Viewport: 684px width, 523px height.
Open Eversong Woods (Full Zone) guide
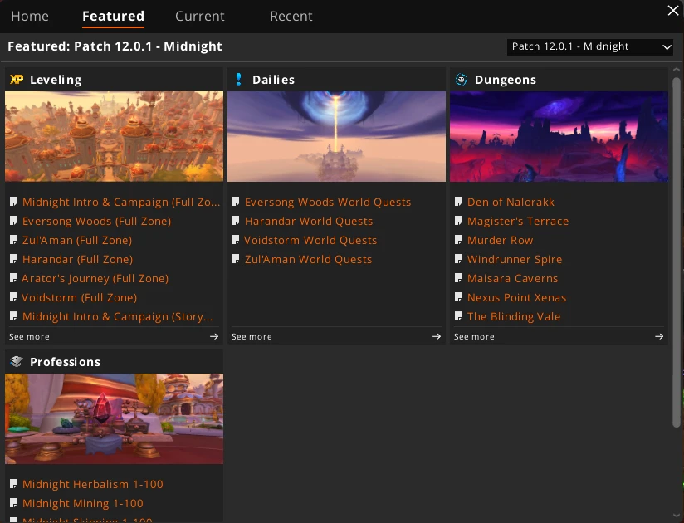coord(96,222)
